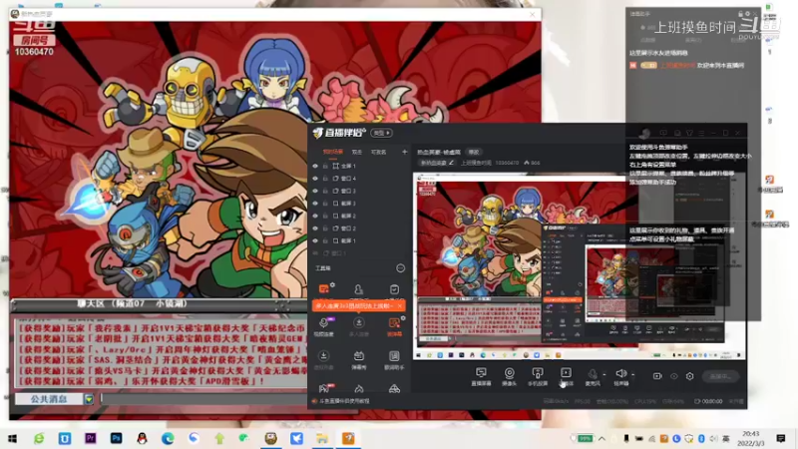Toggle lock on 全屏 1 source
Screen dimensions: 798x449
325,166
